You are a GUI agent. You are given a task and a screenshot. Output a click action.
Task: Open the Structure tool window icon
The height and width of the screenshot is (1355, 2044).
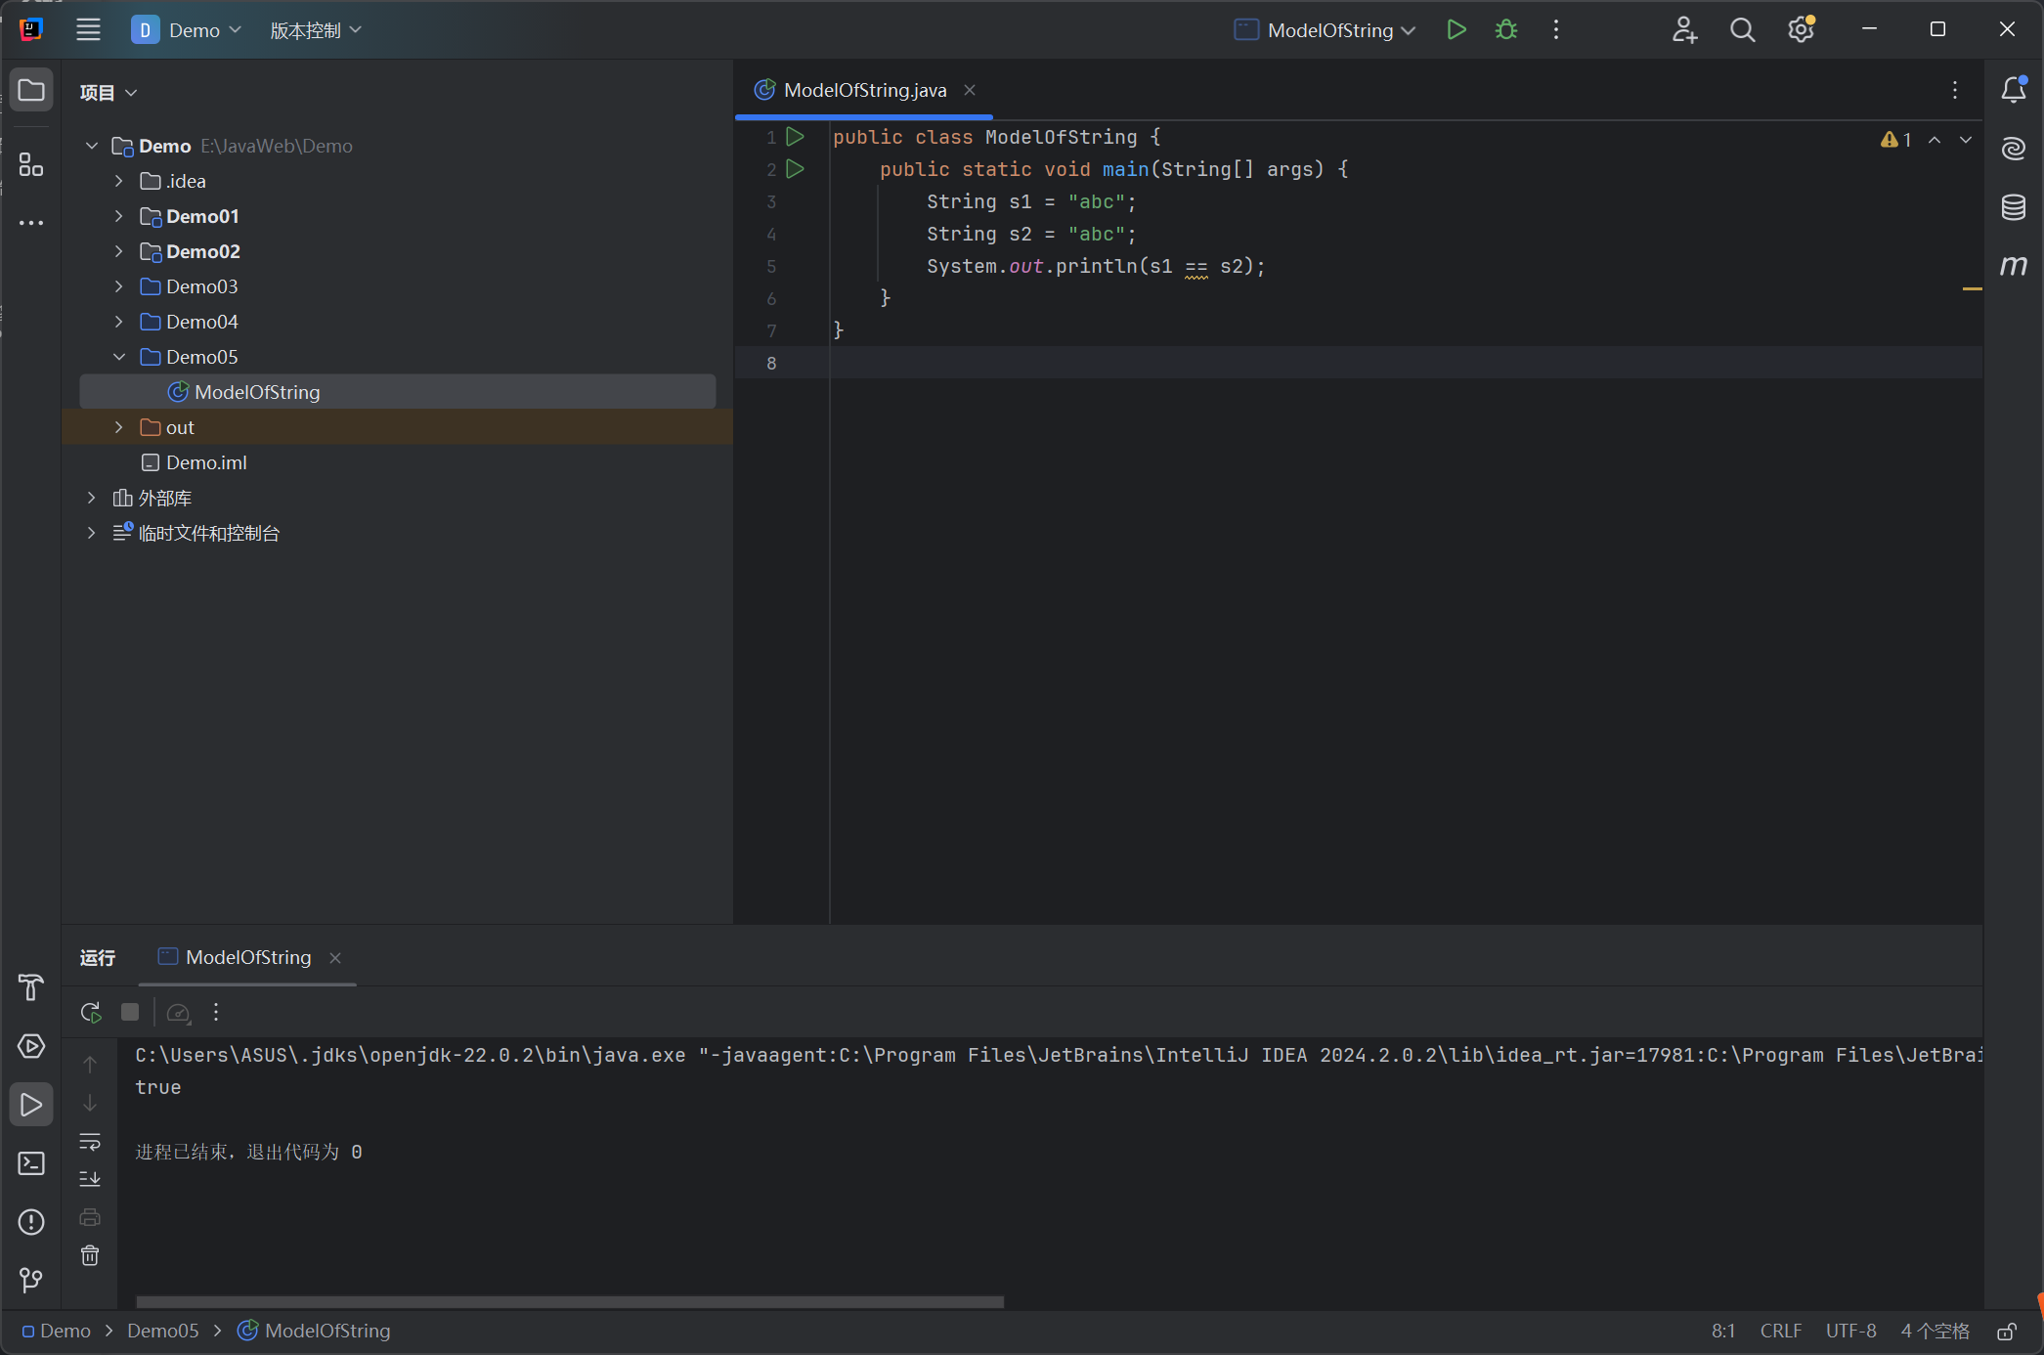(x=31, y=164)
